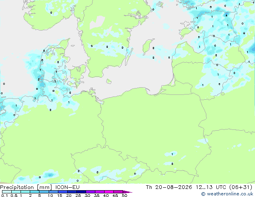The image size is (255, 197).
Task: Click the 30–35 mm purple legend swatch
Action: point(90,192)
